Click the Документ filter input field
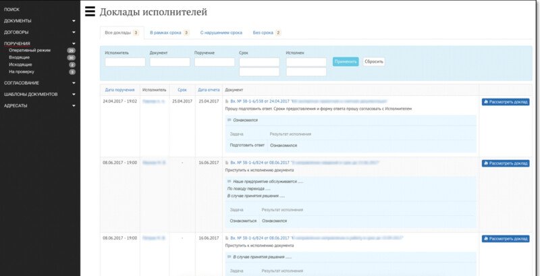Screen dimensions: 540x276 [x=170, y=62]
